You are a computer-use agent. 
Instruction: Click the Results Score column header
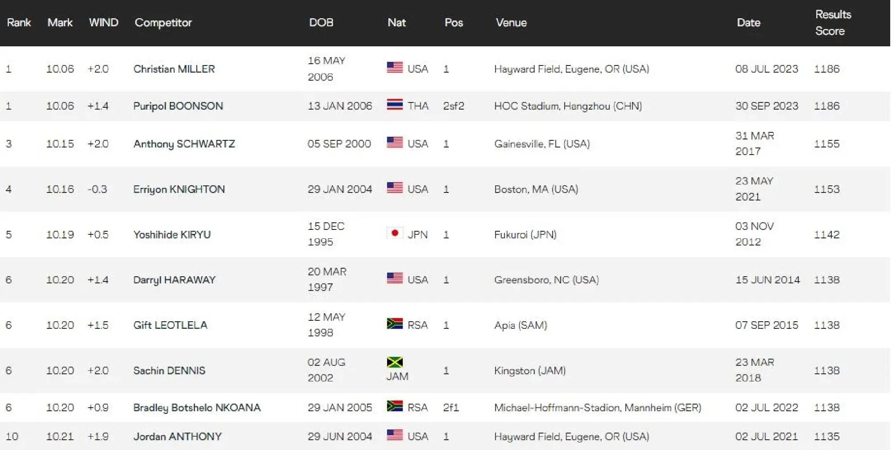(x=833, y=23)
